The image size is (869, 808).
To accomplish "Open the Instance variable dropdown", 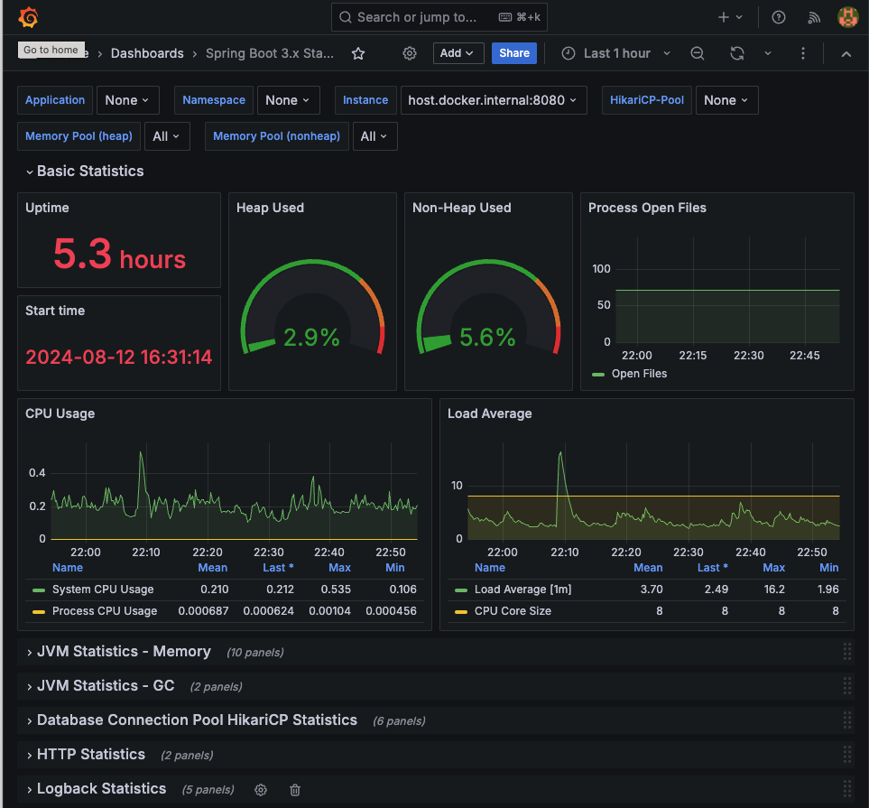I will pos(494,100).
